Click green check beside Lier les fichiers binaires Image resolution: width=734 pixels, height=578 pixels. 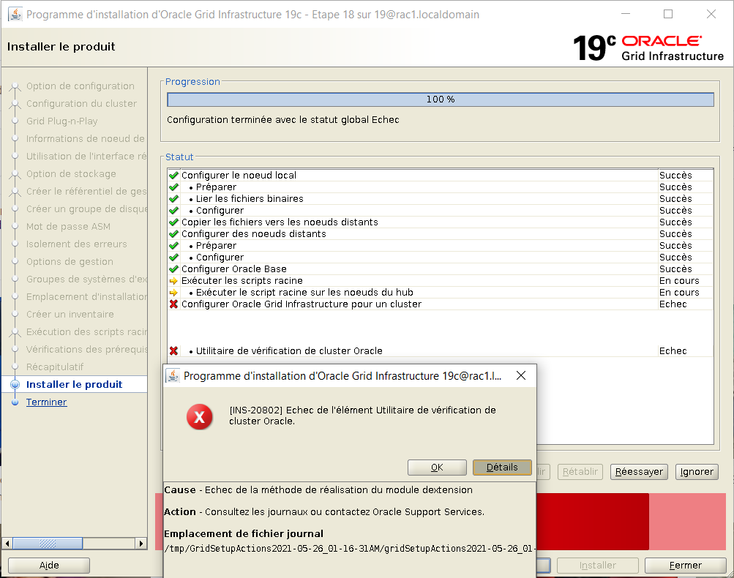point(173,199)
